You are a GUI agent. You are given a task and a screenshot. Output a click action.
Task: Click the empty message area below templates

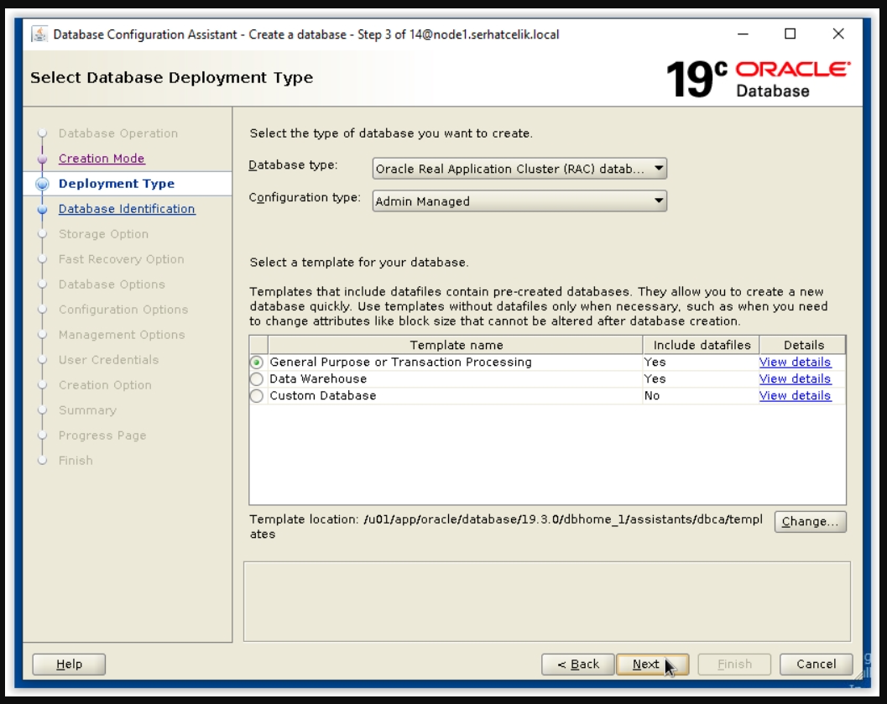tap(547, 602)
